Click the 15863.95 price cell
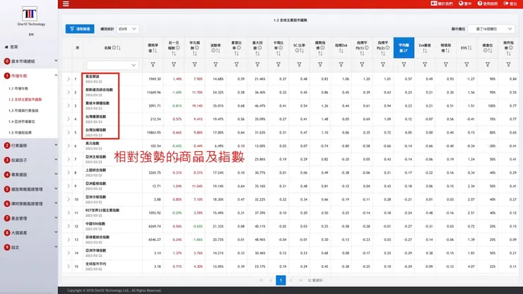The image size is (523, 294). (x=153, y=132)
